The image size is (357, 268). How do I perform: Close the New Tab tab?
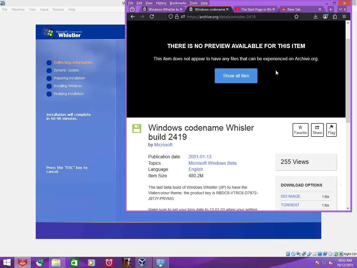click(x=320, y=9)
